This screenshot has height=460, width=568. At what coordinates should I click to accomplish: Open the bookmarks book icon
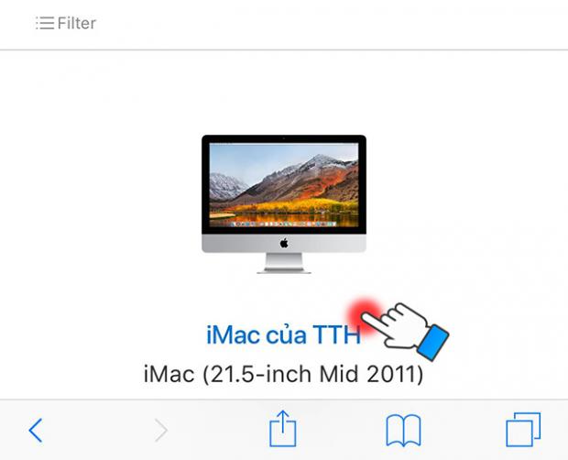(x=403, y=431)
